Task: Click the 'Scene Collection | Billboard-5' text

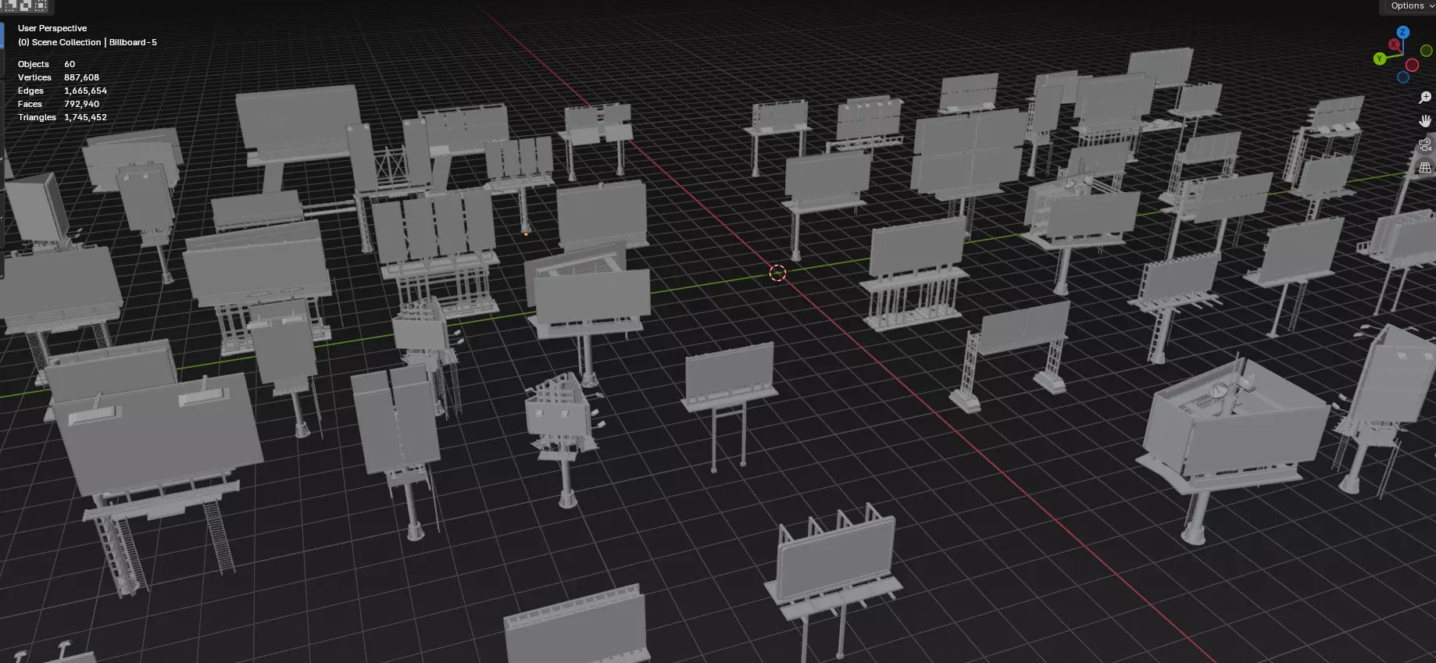Action: pos(95,42)
